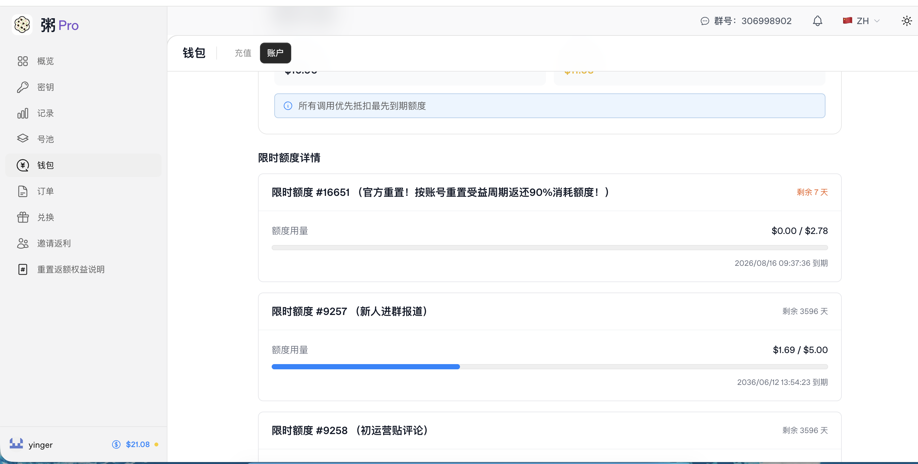Click the $1.69 / $5.00 usage value
Image resolution: width=918 pixels, height=464 pixels.
click(x=800, y=350)
